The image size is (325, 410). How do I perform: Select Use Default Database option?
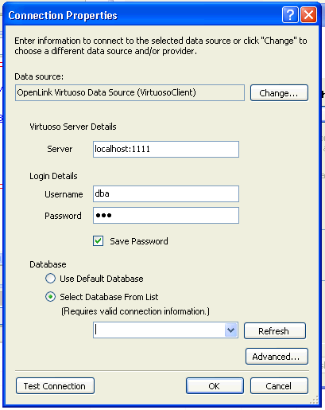50,279
